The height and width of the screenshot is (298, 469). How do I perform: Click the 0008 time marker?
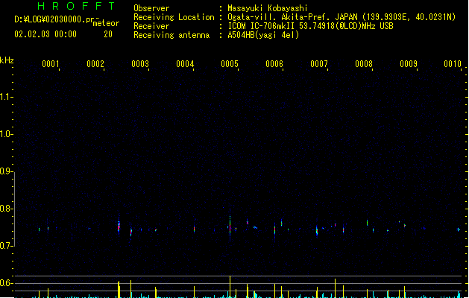(364, 64)
